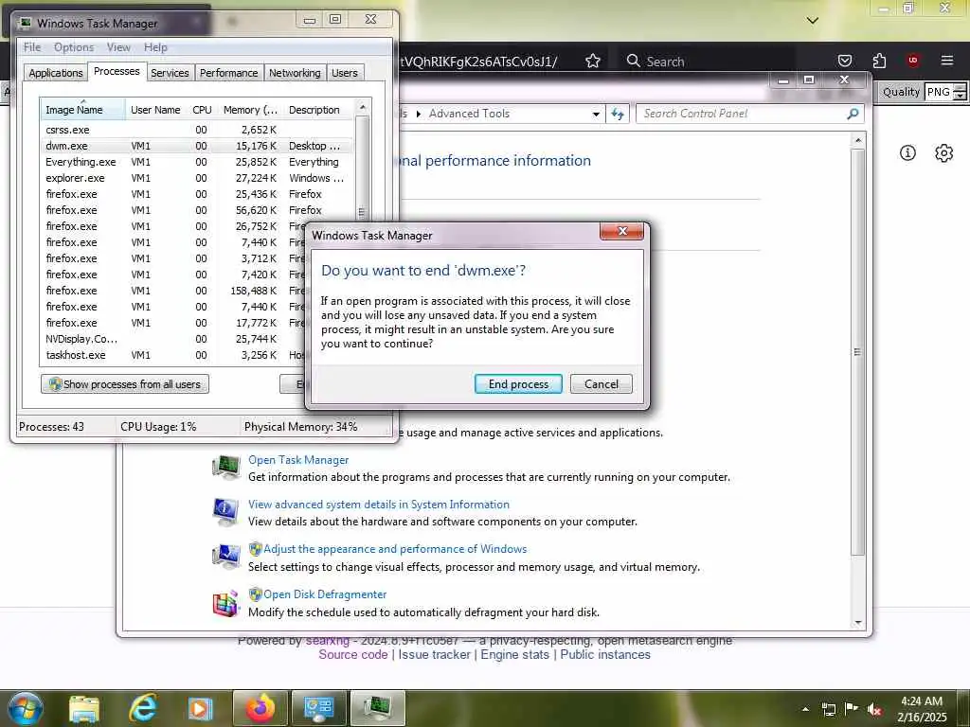
Task: Open the File menu in Task Manager
Action: [x=32, y=47]
